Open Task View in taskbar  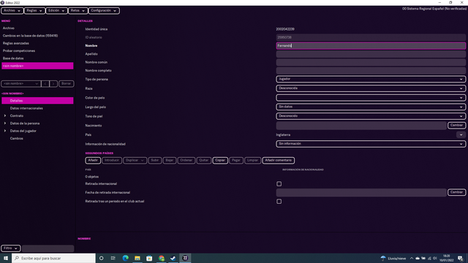pyautogui.click(x=113, y=258)
